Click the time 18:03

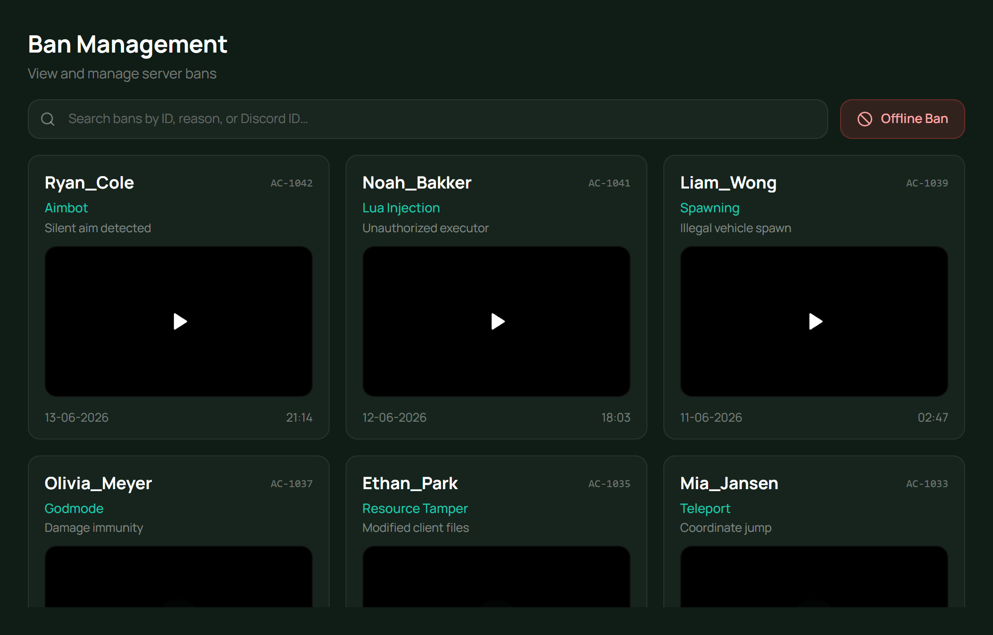[616, 418]
